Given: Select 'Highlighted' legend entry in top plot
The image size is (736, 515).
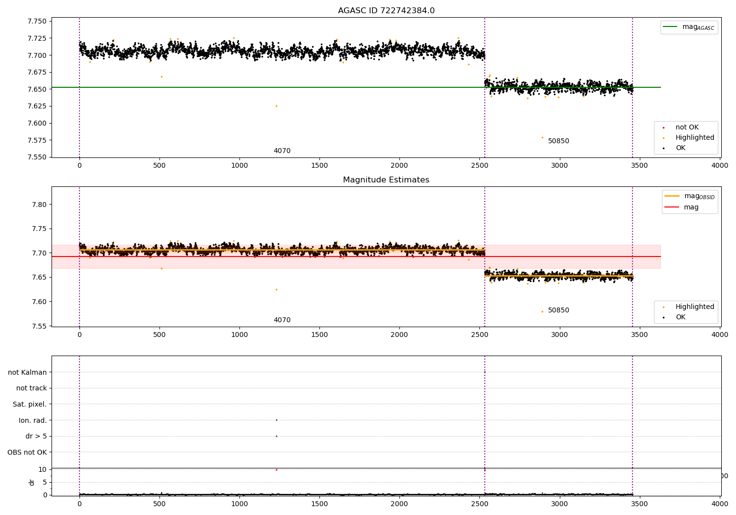Looking at the screenshot, I should coord(688,138).
